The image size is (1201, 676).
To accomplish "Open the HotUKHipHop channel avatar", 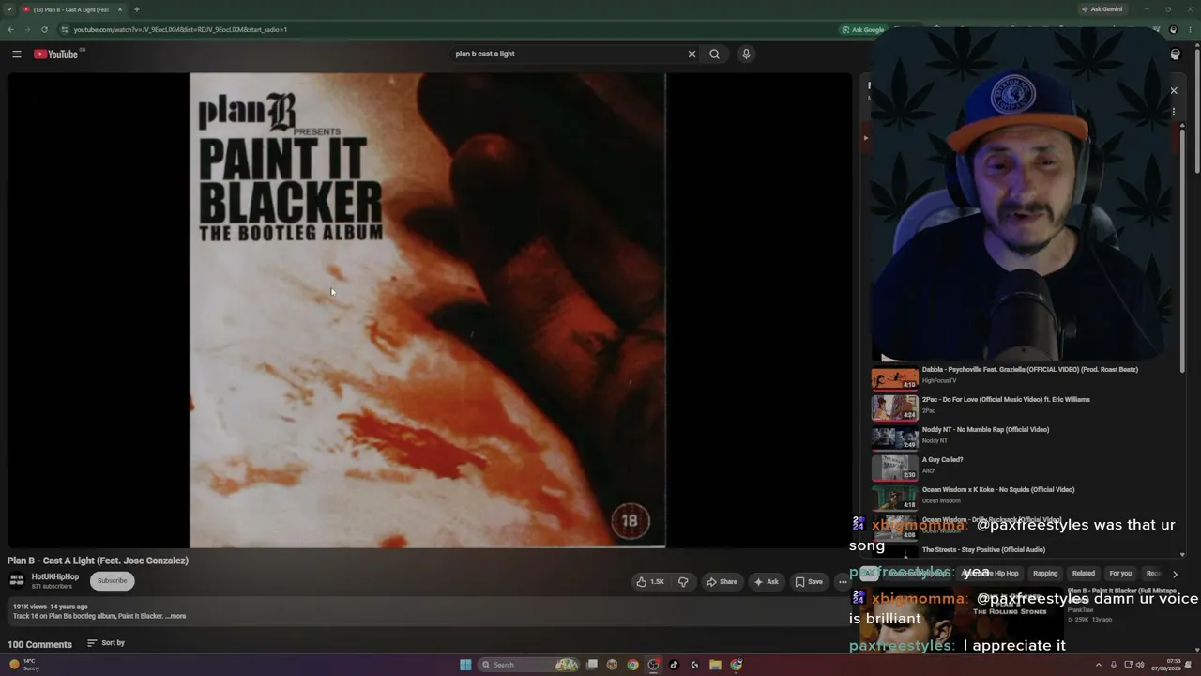I will click(x=17, y=581).
